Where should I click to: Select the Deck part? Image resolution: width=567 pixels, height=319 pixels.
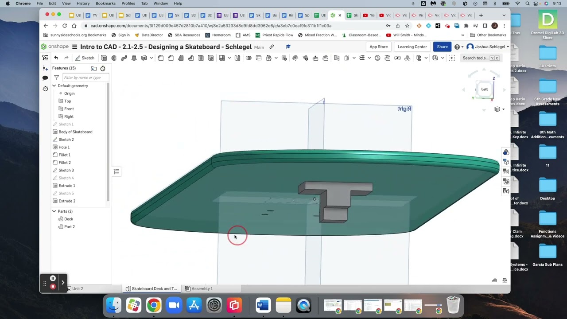(68, 219)
